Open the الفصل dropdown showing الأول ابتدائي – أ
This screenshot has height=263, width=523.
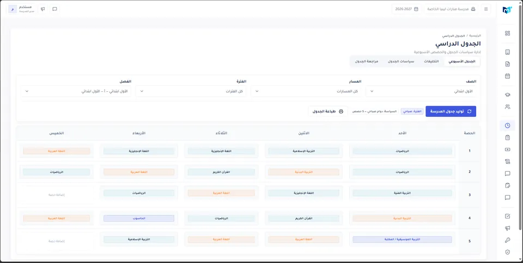76,91
